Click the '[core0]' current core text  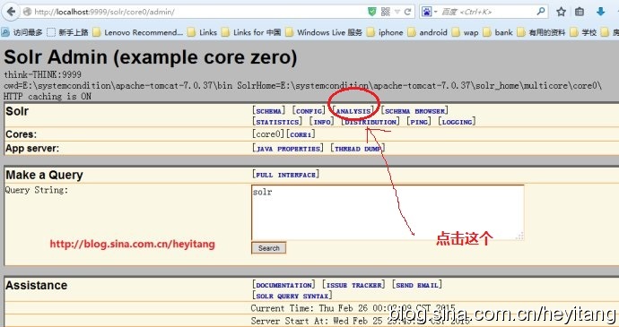coord(268,134)
